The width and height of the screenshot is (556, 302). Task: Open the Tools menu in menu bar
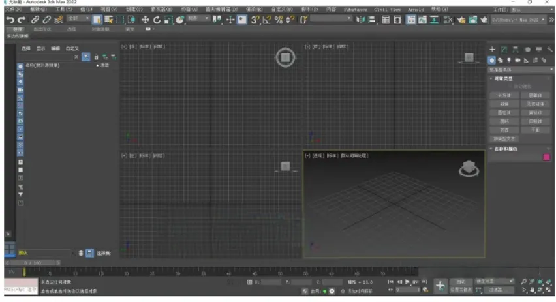(x=63, y=9)
